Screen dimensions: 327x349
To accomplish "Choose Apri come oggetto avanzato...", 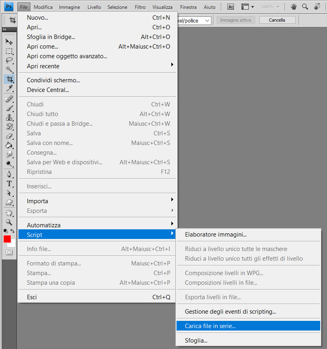I will click(97, 56).
